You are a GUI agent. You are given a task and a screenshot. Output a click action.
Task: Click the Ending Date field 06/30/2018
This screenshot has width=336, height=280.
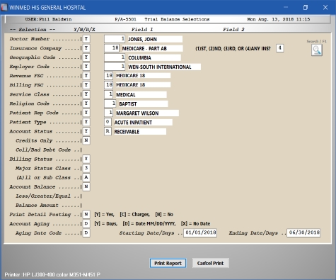[303, 233]
